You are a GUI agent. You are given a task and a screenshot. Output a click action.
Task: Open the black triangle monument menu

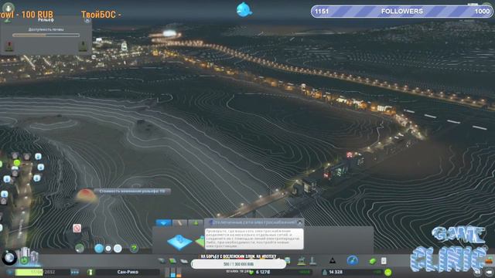click(x=332, y=261)
